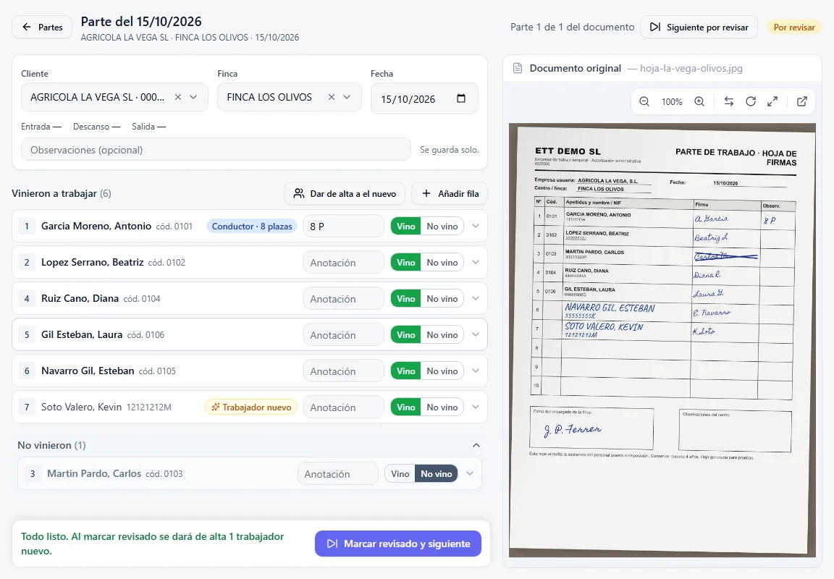Open the document in a new window

(802, 101)
